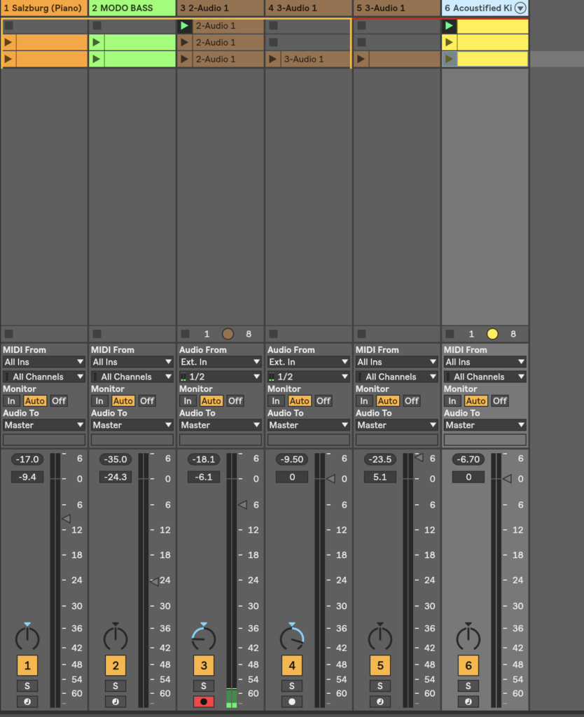
Task: Turn Monitor Off on track 6
Action: (500, 401)
